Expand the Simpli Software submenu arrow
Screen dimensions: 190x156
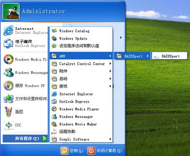coord(110,139)
